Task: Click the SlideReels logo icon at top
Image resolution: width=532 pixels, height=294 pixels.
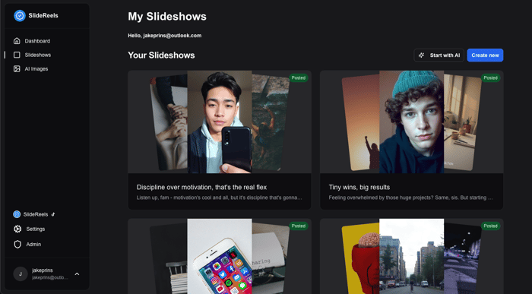Action: pos(20,16)
